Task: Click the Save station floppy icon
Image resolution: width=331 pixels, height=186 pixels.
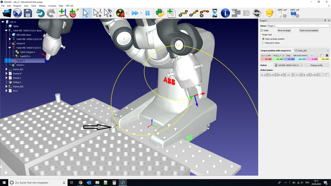Action: [28, 13]
